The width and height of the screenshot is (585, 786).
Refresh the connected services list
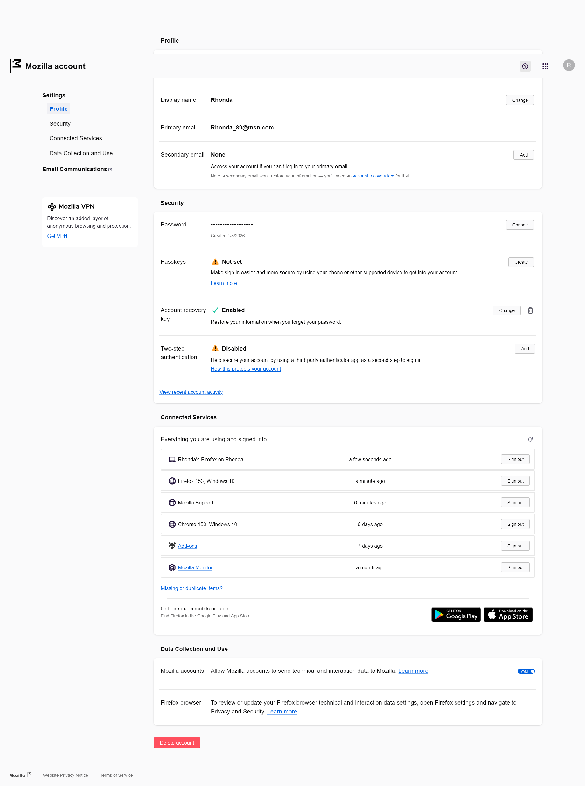530,439
